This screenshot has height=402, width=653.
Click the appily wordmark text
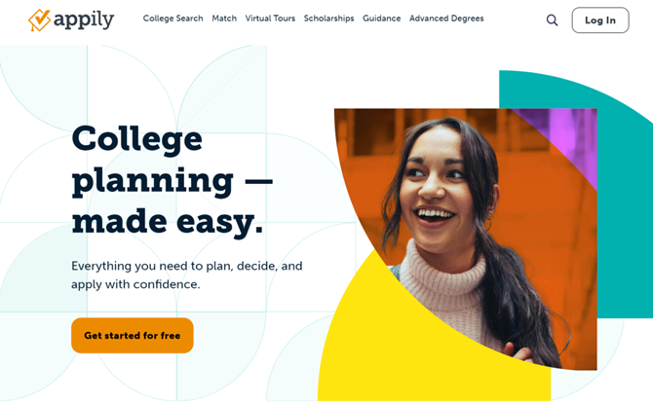[x=84, y=20]
